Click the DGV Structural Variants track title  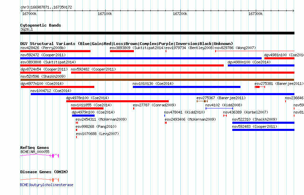(x=126, y=44)
